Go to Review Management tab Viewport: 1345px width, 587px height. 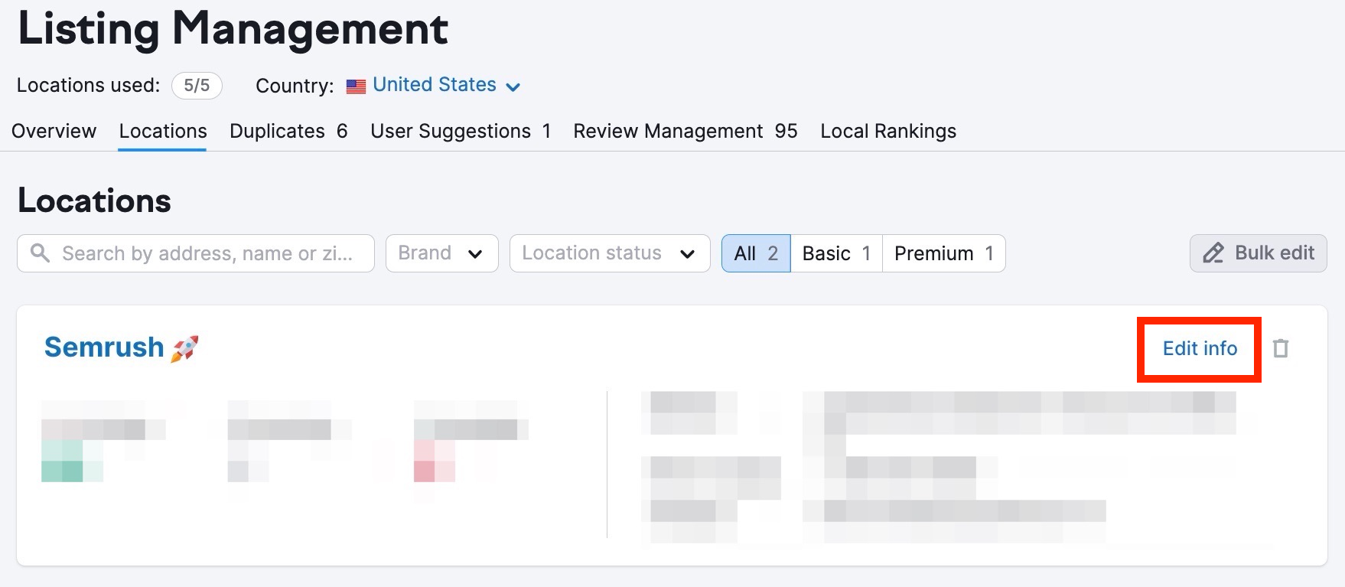coord(686,132)
